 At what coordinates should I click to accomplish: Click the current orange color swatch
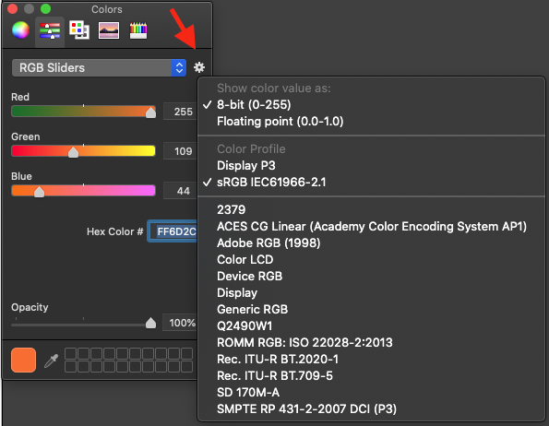23,360
